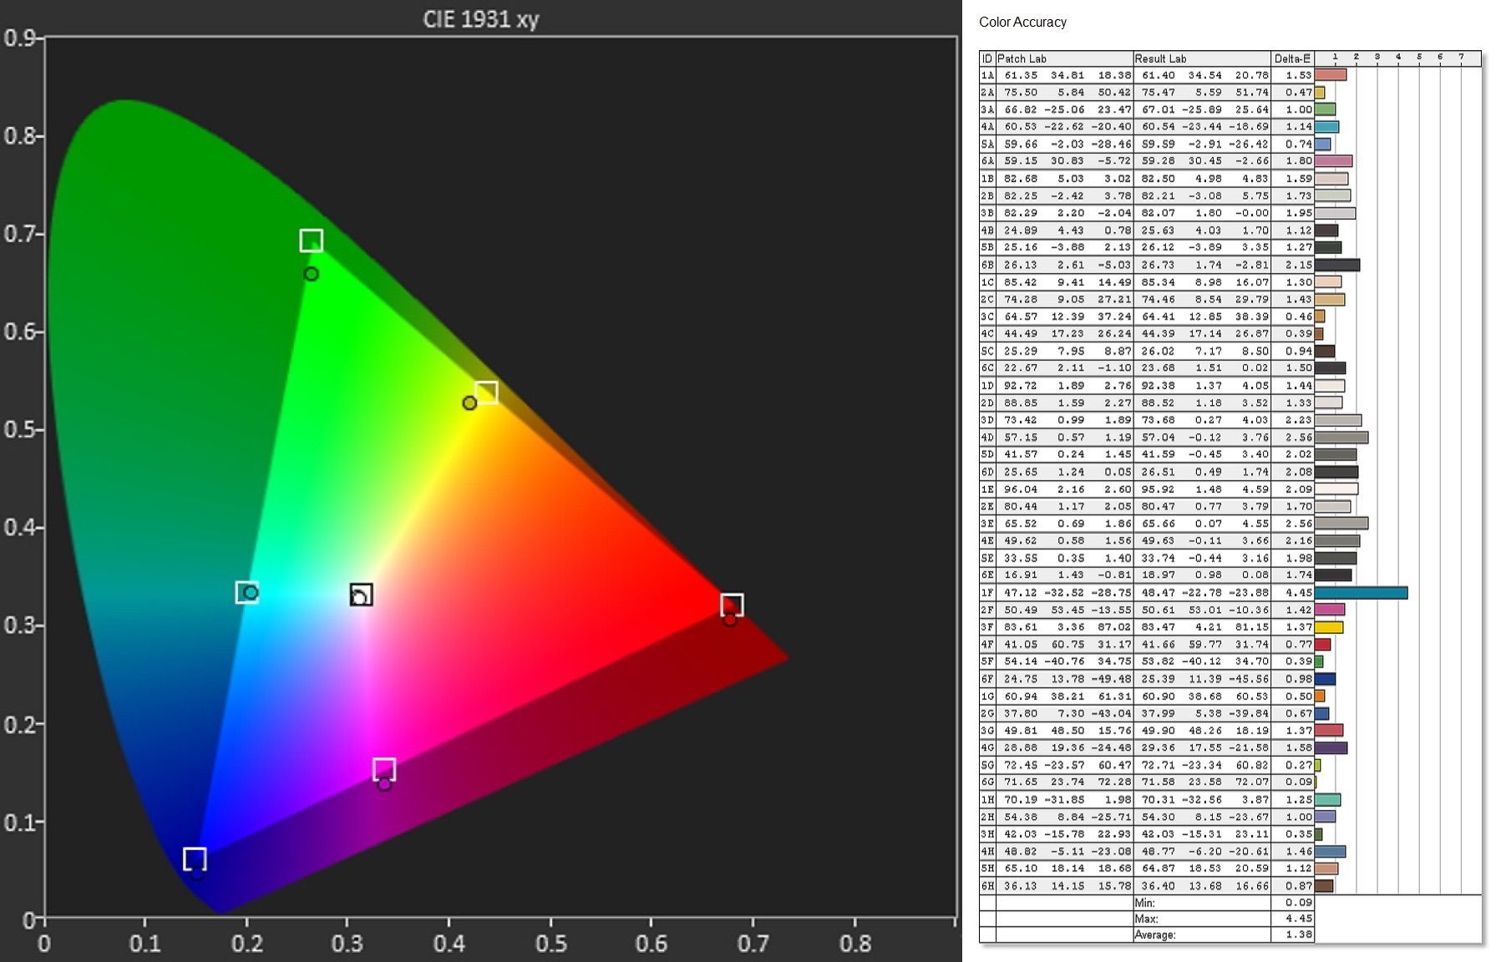The height and width of the screenshot is (962, 1501).
Task: Select the gray bar for patch 4D
Action: pyautogui.click(x=1341, y=438)
